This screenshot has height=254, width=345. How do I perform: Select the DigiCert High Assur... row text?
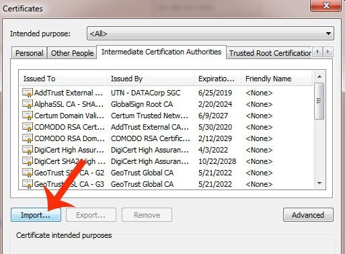[69, 150]
